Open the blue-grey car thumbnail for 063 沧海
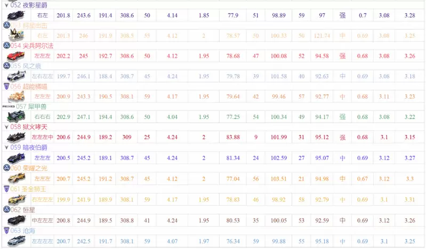This screenshot has width=426, height=249. click(x=16, y=241)
